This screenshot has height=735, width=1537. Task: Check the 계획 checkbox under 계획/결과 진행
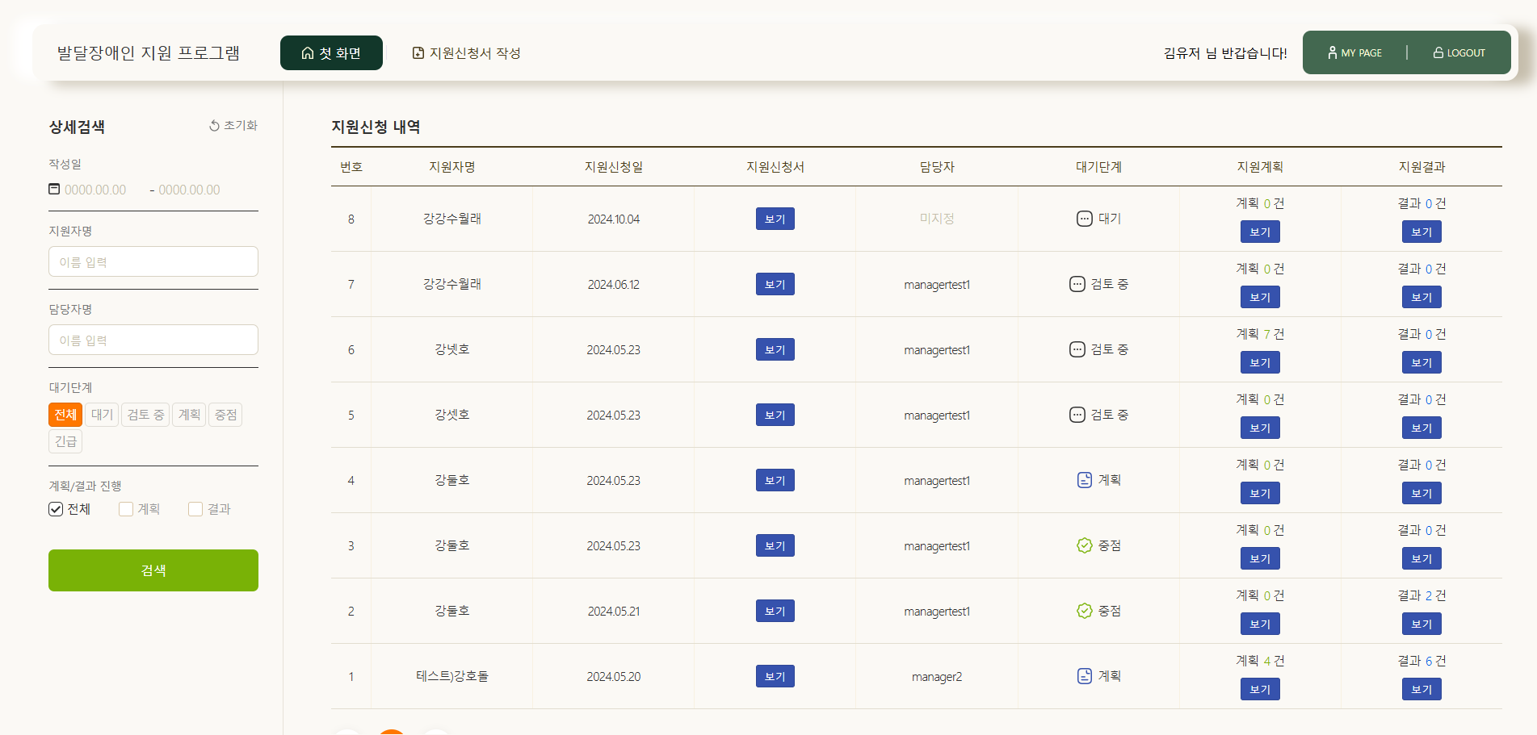click(126, 509)
